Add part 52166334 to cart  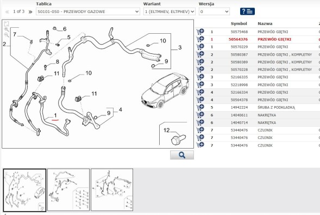point(200,92)
